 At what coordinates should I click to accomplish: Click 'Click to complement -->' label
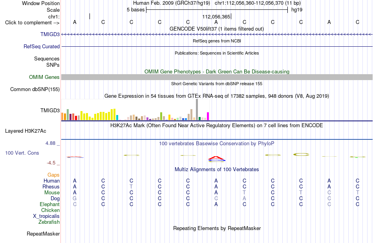[x=32, y=23]
